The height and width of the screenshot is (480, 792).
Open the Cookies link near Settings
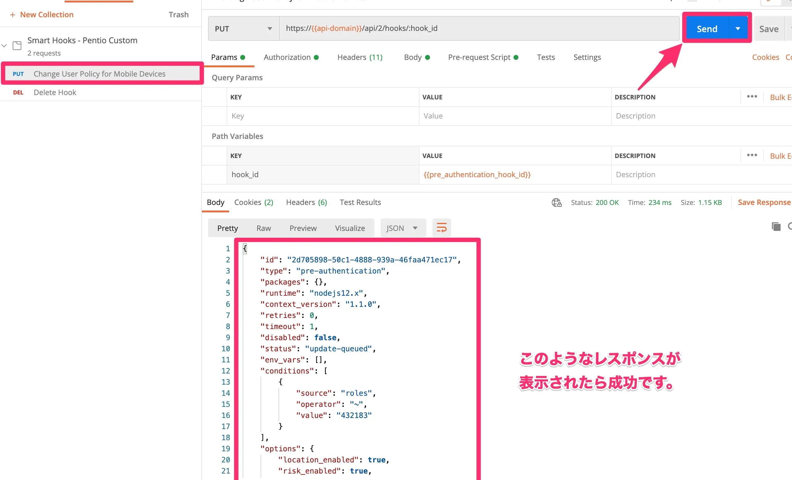[765, 57]
